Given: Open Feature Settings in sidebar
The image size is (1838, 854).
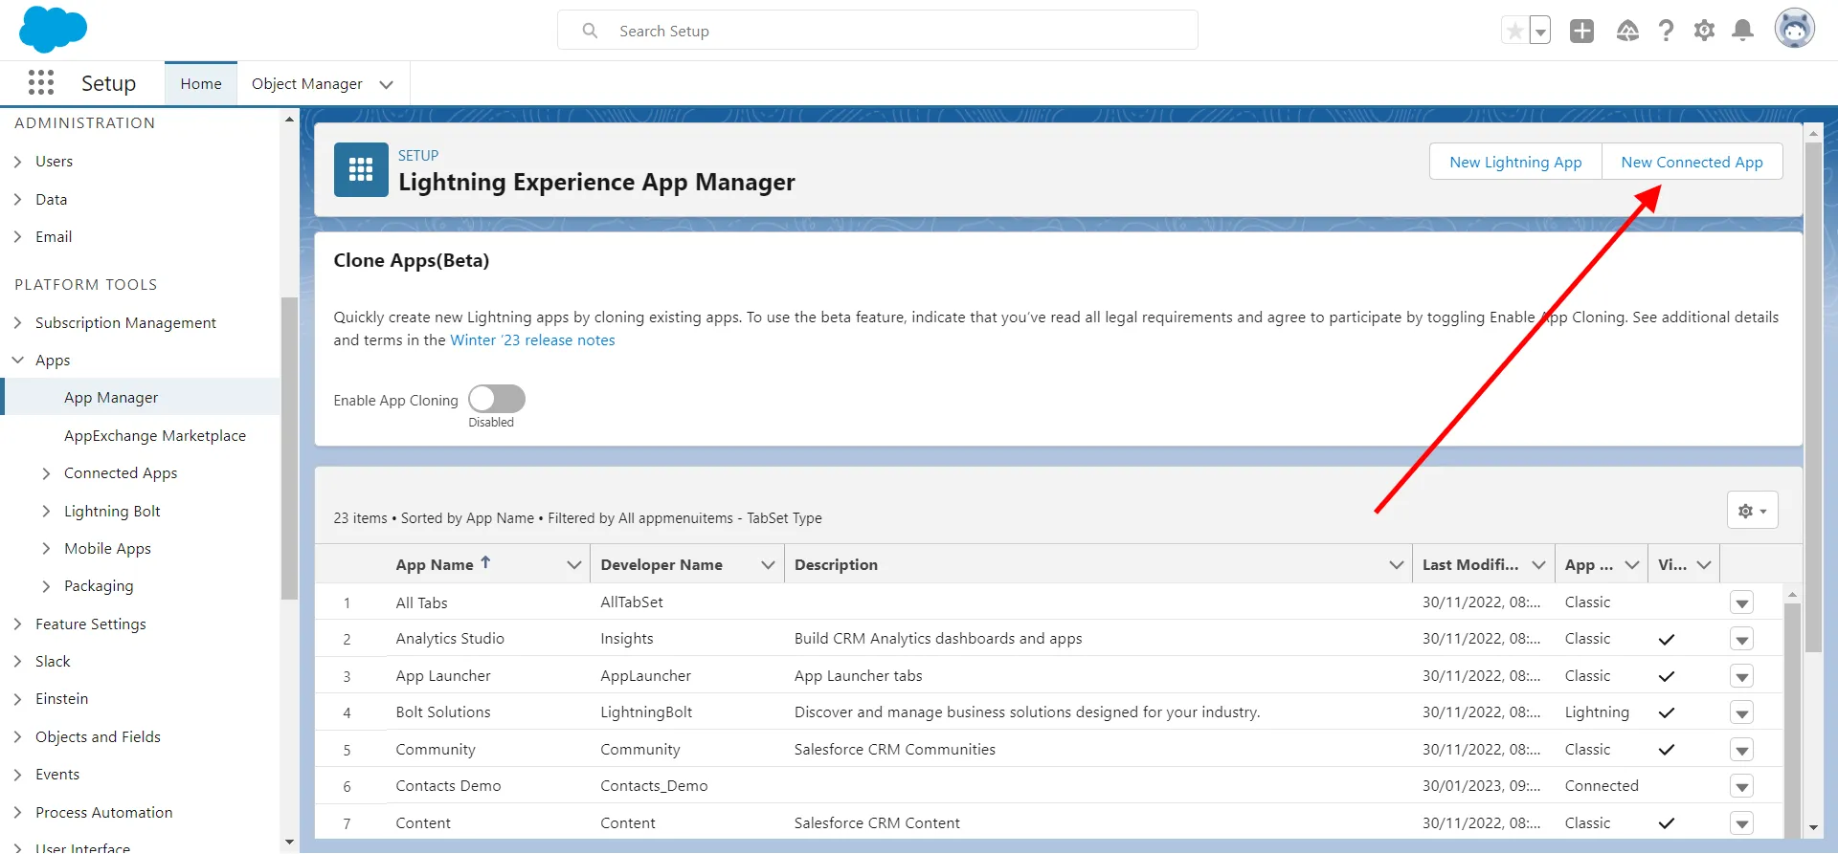Looking at the screenshot, I should tap(91, 624).
